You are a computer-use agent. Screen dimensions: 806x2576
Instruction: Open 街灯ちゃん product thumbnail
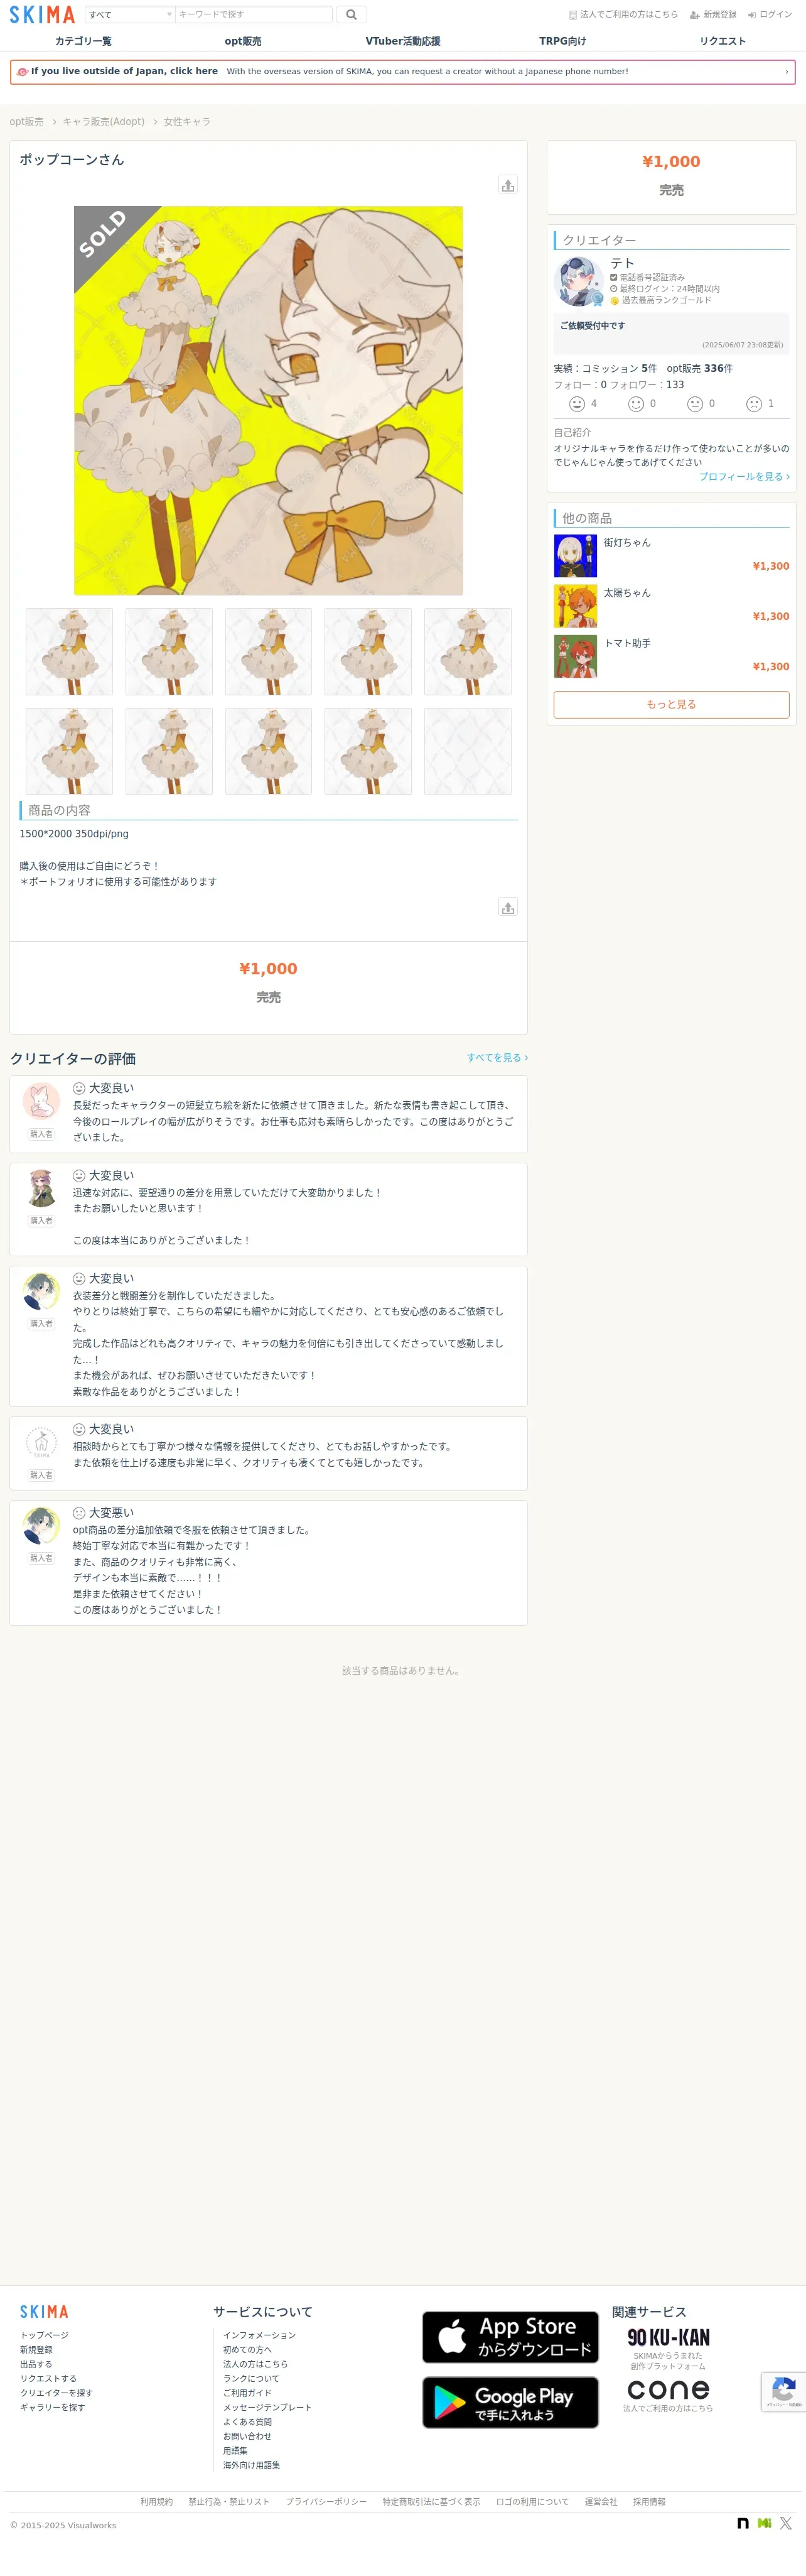coord(575,556)
